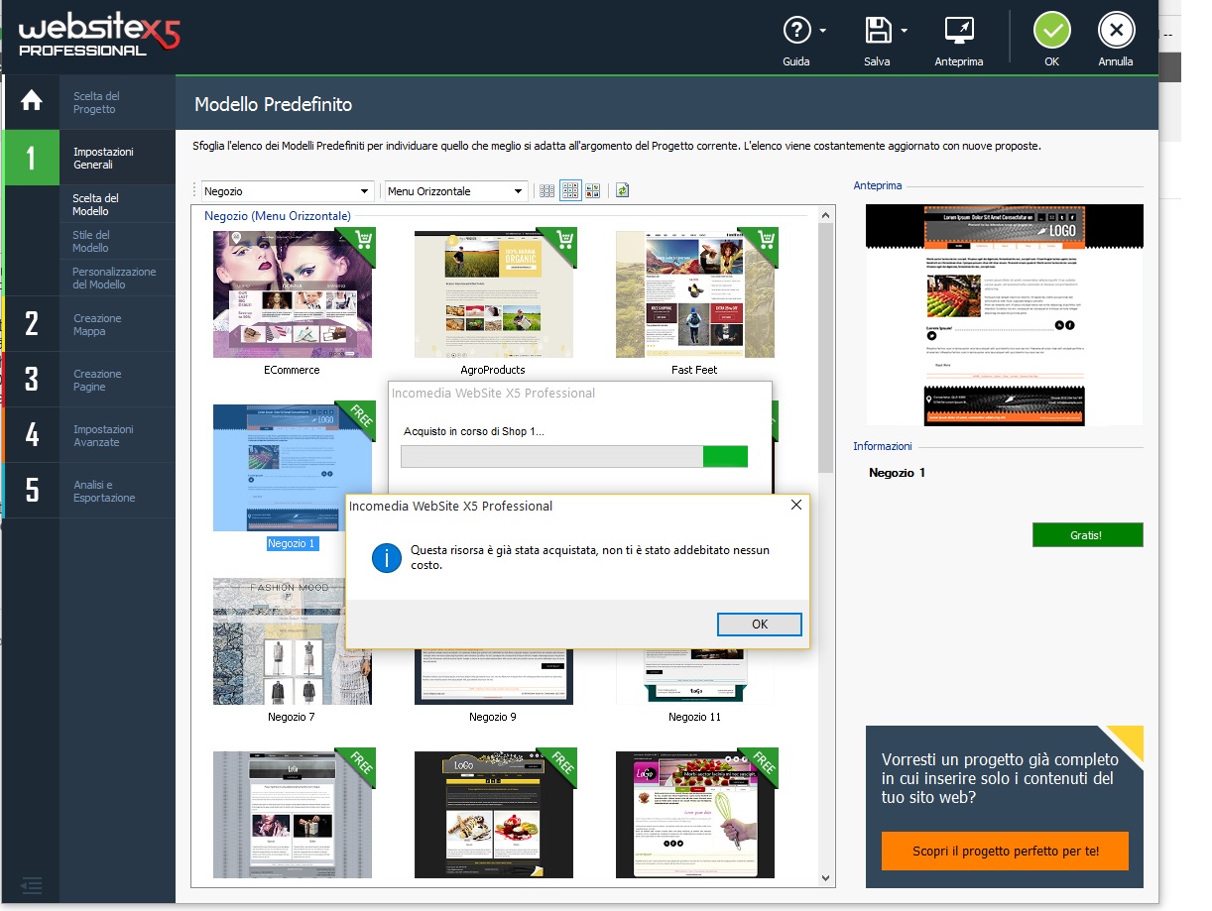The image size is (1212, 911).
Task: Select the Negozio 1 template thumbnail
Action: coord(293,467)
